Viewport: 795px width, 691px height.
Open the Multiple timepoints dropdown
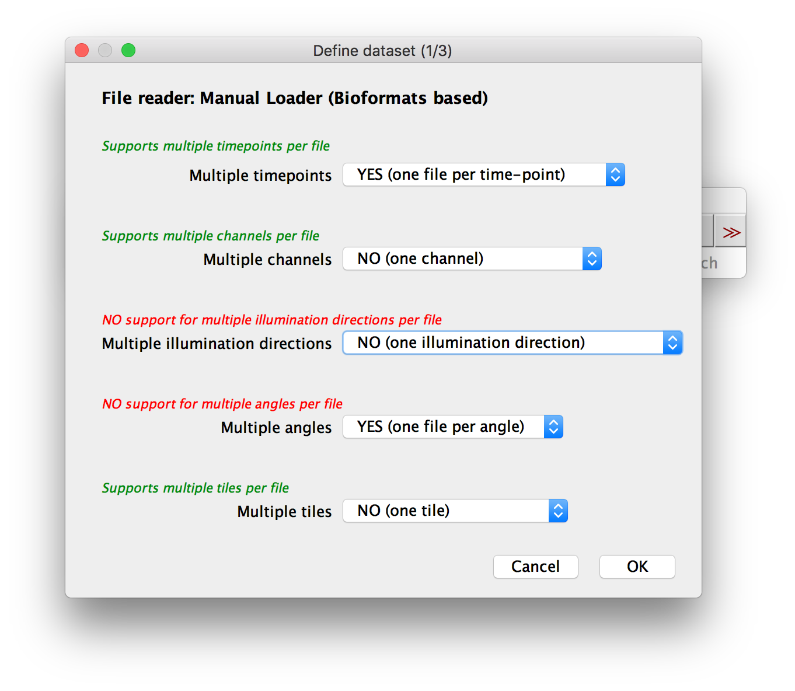pos(484,175)
